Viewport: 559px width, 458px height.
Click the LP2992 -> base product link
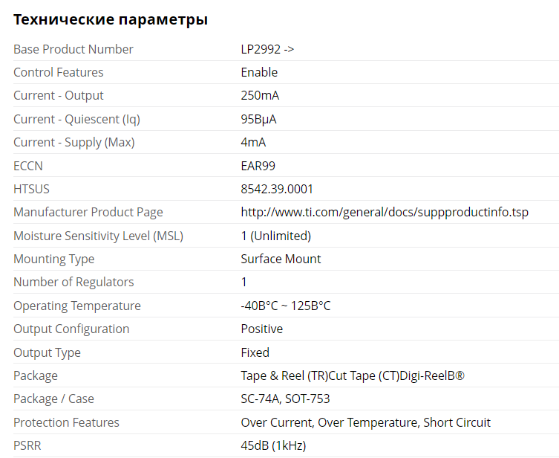tap(267, 49)
